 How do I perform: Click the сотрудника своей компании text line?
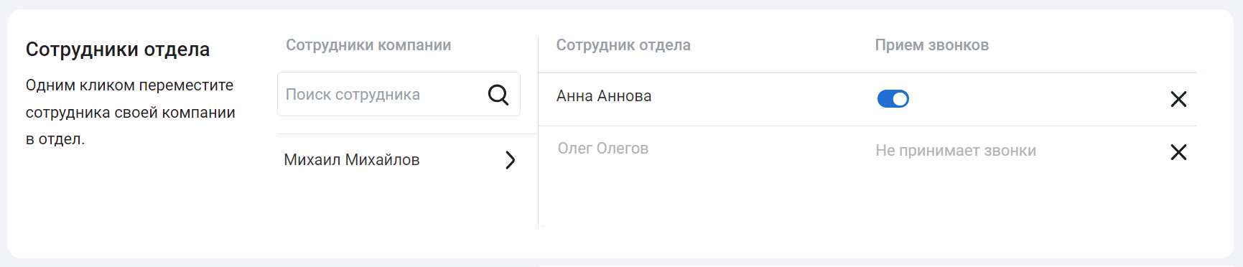pyautogui.click(x=131, y=113)
